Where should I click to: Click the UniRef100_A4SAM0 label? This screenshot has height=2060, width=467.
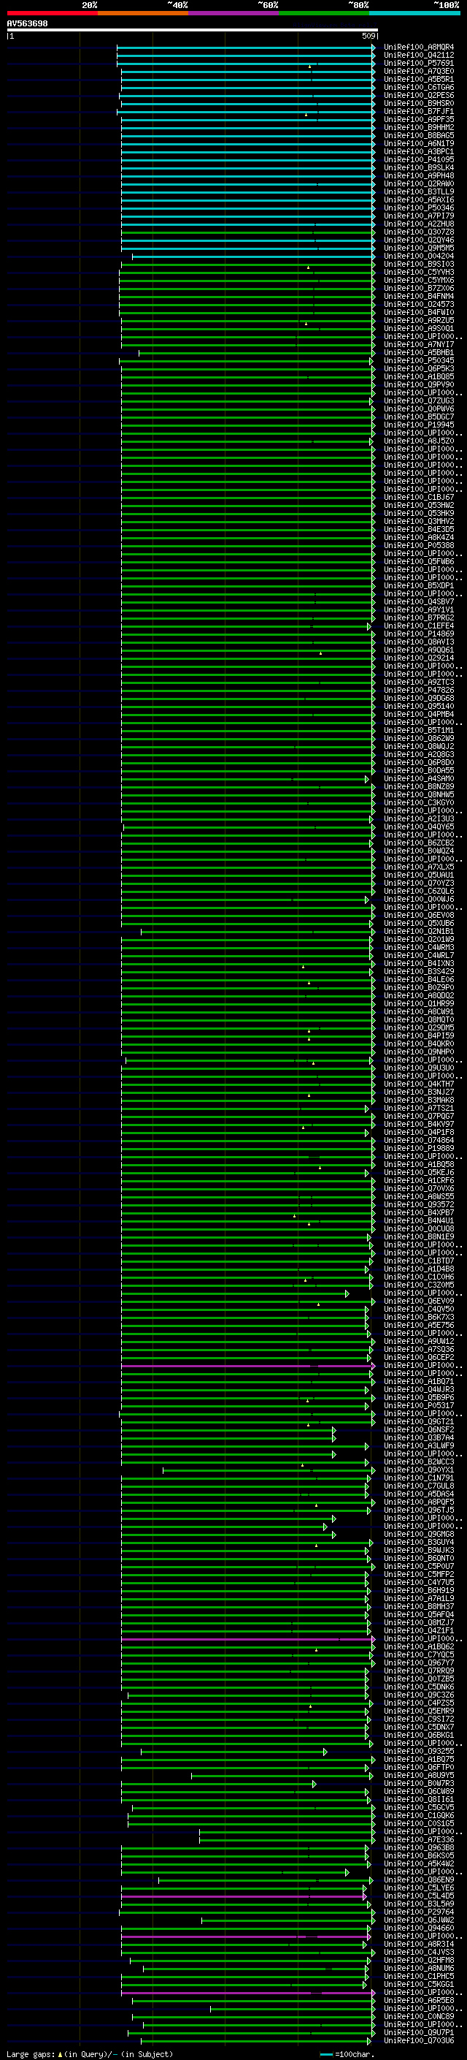tap(418, 779)
